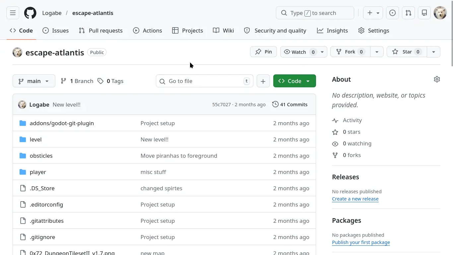Edit About section with gear icon
453x255 pixels.
click(437, 79)
